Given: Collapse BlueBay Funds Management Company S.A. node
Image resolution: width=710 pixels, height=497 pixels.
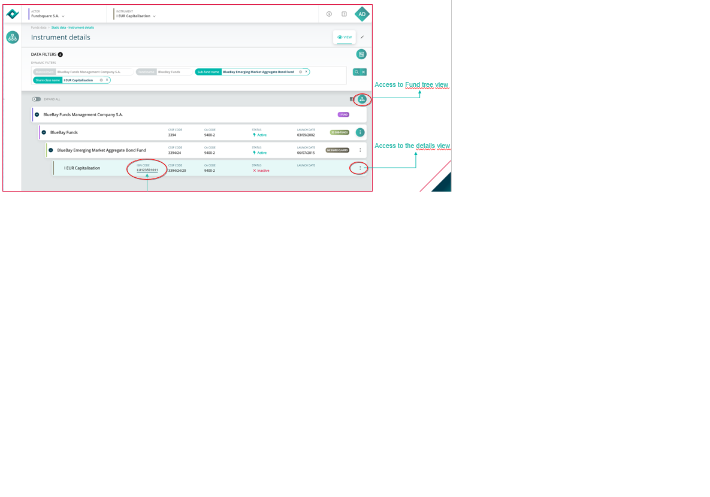Looking at the screenshot, I should pos(37,115).
